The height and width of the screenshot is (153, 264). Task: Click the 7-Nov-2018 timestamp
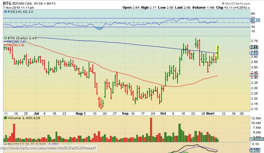(18, 8)
